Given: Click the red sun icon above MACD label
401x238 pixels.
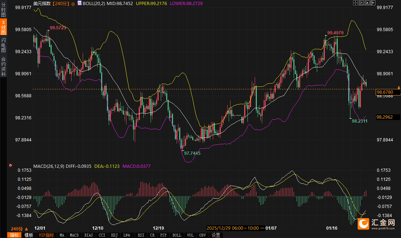Looking at the screenshot, I should tap(10, 165).
